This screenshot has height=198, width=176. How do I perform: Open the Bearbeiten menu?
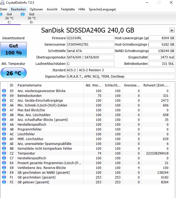pyautogui.click(x=18, y=9)
